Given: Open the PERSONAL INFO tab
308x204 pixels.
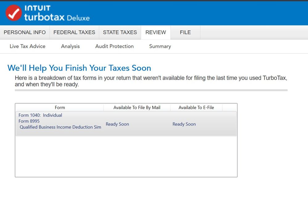Looking at the screenshot, I should click(x=25, y=32).
